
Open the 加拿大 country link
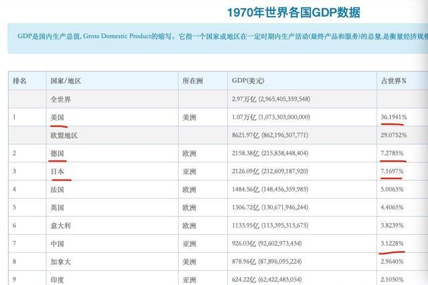(x=61, y=262)
